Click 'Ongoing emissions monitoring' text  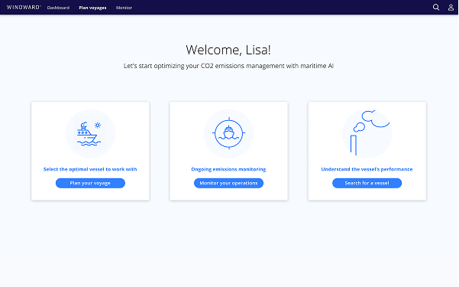[x=228, y=169]
